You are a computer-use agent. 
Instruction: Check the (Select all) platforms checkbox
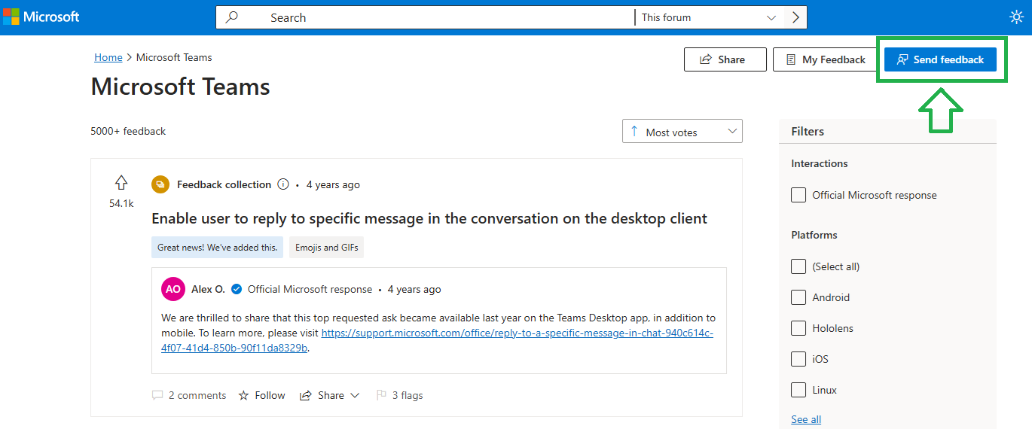tap(798, 266)
